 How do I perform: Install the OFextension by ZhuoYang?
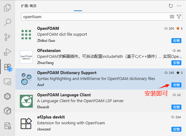[176, 63]
